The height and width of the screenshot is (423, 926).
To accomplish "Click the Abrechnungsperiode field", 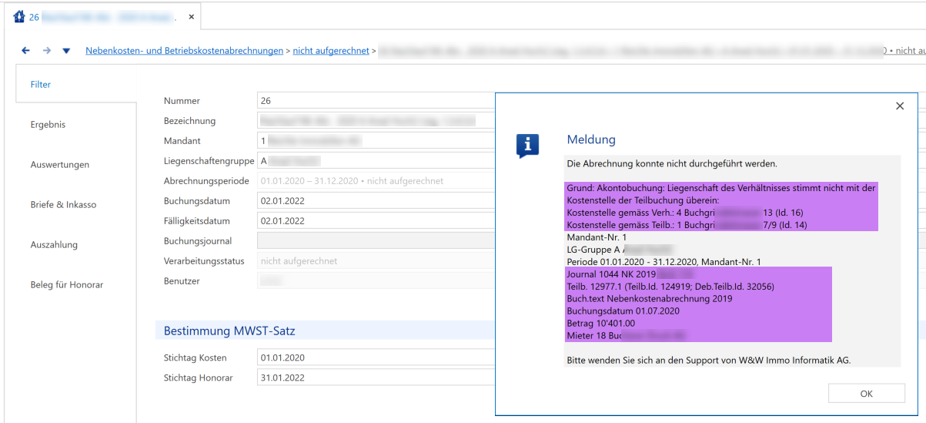I will pyautogui.click(x=376, y=181).
